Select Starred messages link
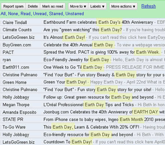This screenshot has width=165, height=145. (56, 14)
